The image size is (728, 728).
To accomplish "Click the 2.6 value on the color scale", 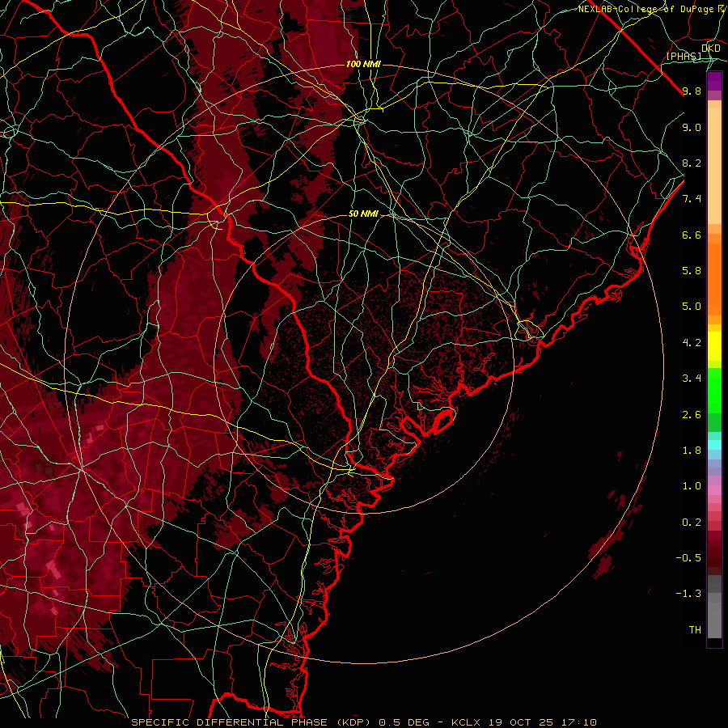I will [x=692, y=415].
